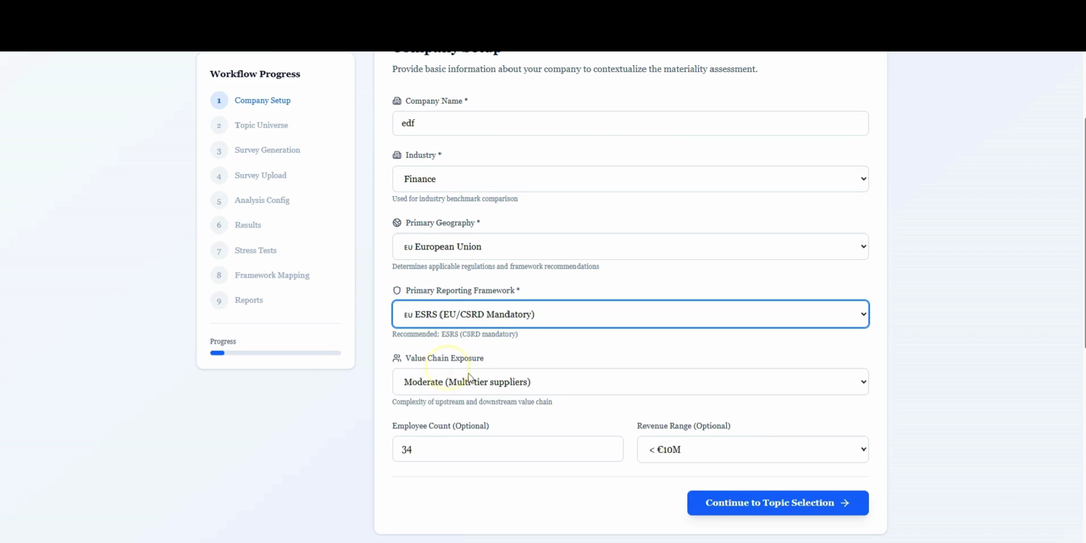1086x543 pixels.
Task: Click into the Company Name field
Action: tap(630, 123)
